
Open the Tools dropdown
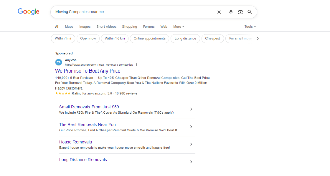[250, 27]
